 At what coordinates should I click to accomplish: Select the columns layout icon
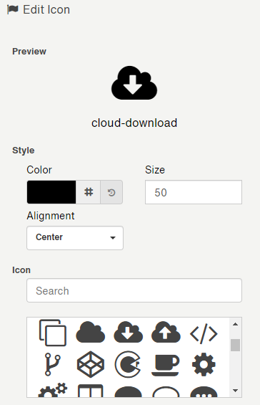click(x=90, y=391)
